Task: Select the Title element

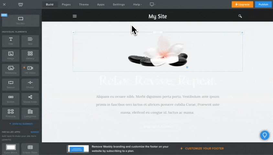Action: [x=11, y=41]
